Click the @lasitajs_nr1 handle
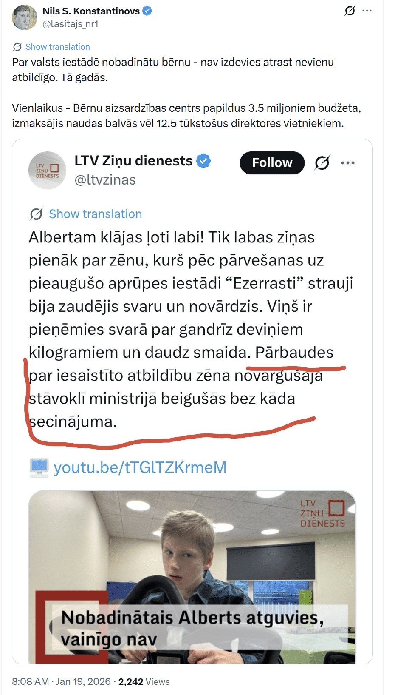This screenshot has width=395, height=695. pyautogui.click(x=71, y=24)
